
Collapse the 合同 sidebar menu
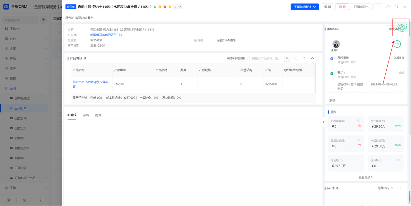[24, 88]
